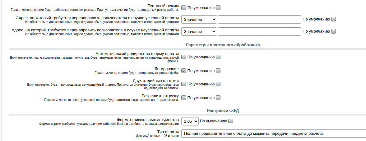Tick По умолчанию checkbox for Логирование

(218, 71)
